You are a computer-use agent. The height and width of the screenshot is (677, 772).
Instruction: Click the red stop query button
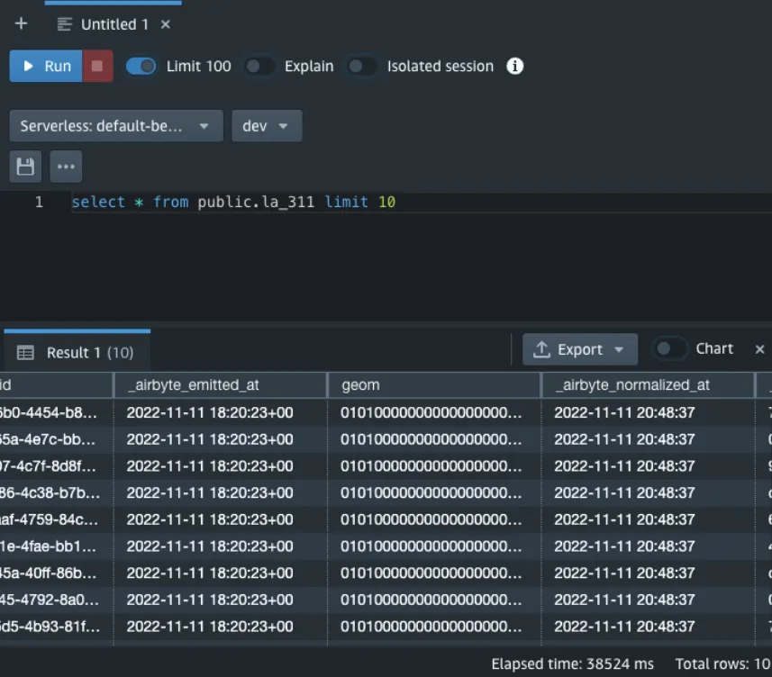pyautogui.click(x=98, y=67)
